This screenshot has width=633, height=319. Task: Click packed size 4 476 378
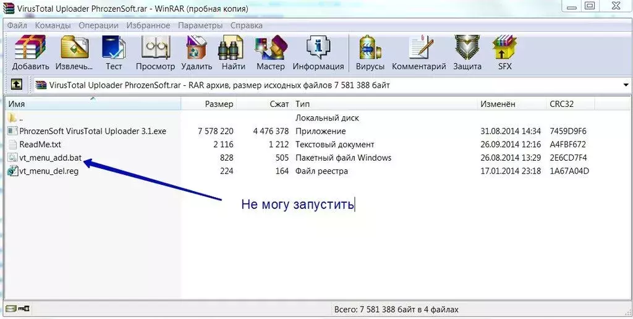(271, 131)
